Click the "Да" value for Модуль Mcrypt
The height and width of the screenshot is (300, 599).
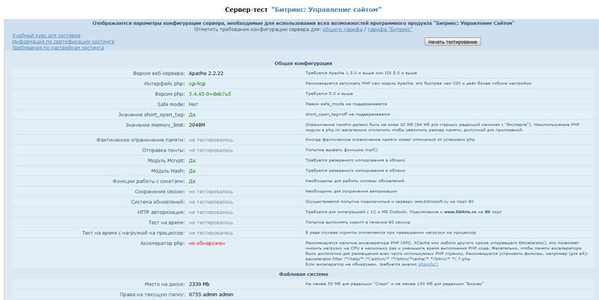tap(192, 161)
